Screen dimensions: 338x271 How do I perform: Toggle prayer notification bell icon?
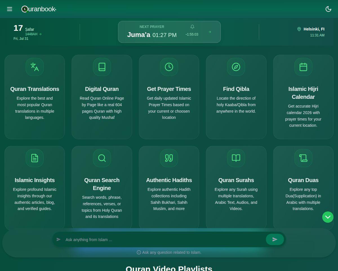point(192,27)
